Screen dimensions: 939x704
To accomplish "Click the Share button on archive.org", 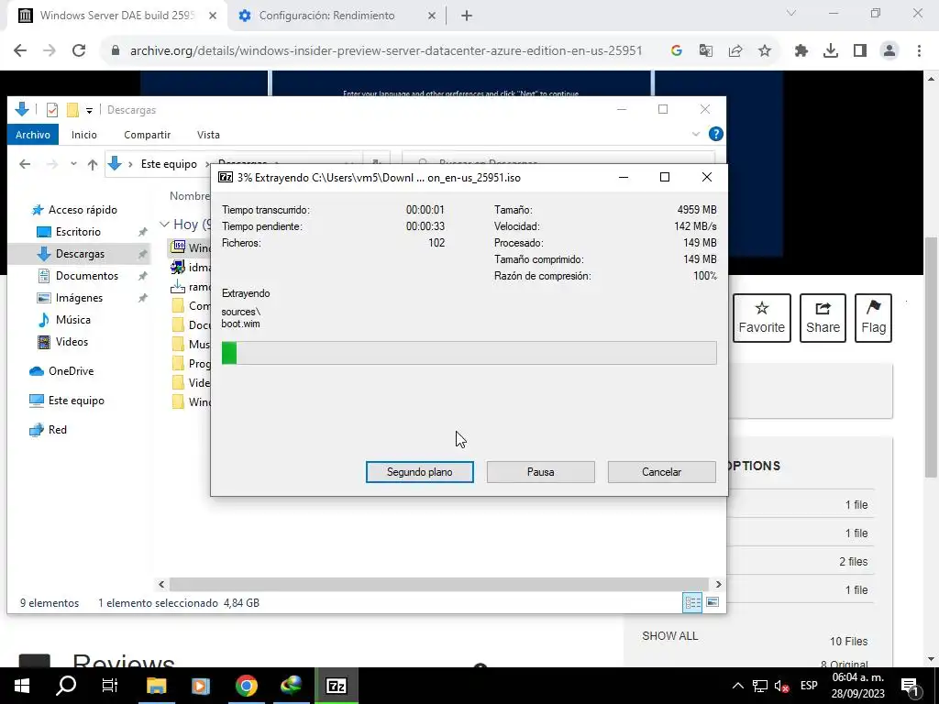I will (x=823, y=318).
